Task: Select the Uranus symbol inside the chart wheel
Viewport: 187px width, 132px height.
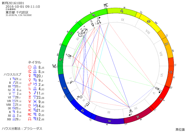Action: tap(157, 88)
